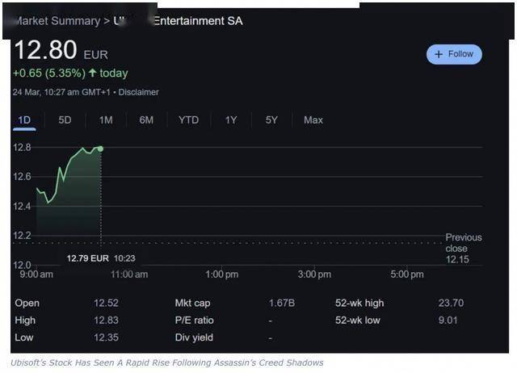Viewport: 517px width, 373px height.
Task: Click the 52-wk low value 9.01
Action: click(448, 321)
